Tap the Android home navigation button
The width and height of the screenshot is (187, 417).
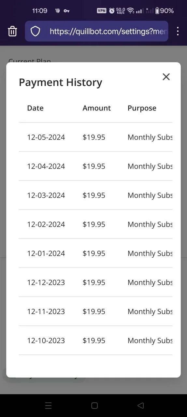tap(94, 406)
